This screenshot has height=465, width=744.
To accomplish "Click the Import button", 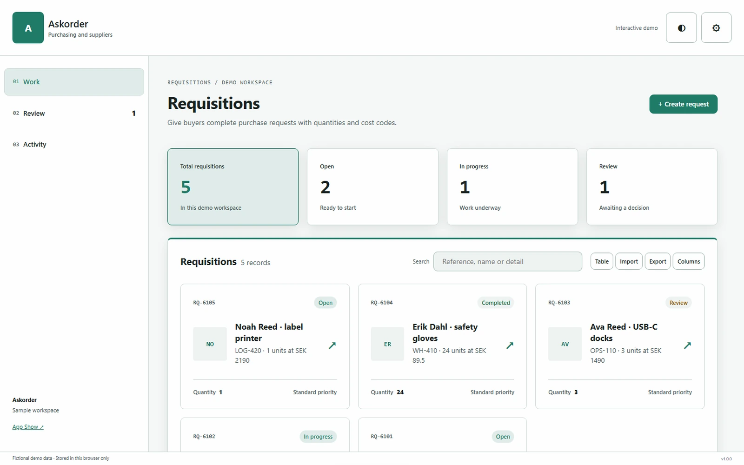I will [629, 261].
